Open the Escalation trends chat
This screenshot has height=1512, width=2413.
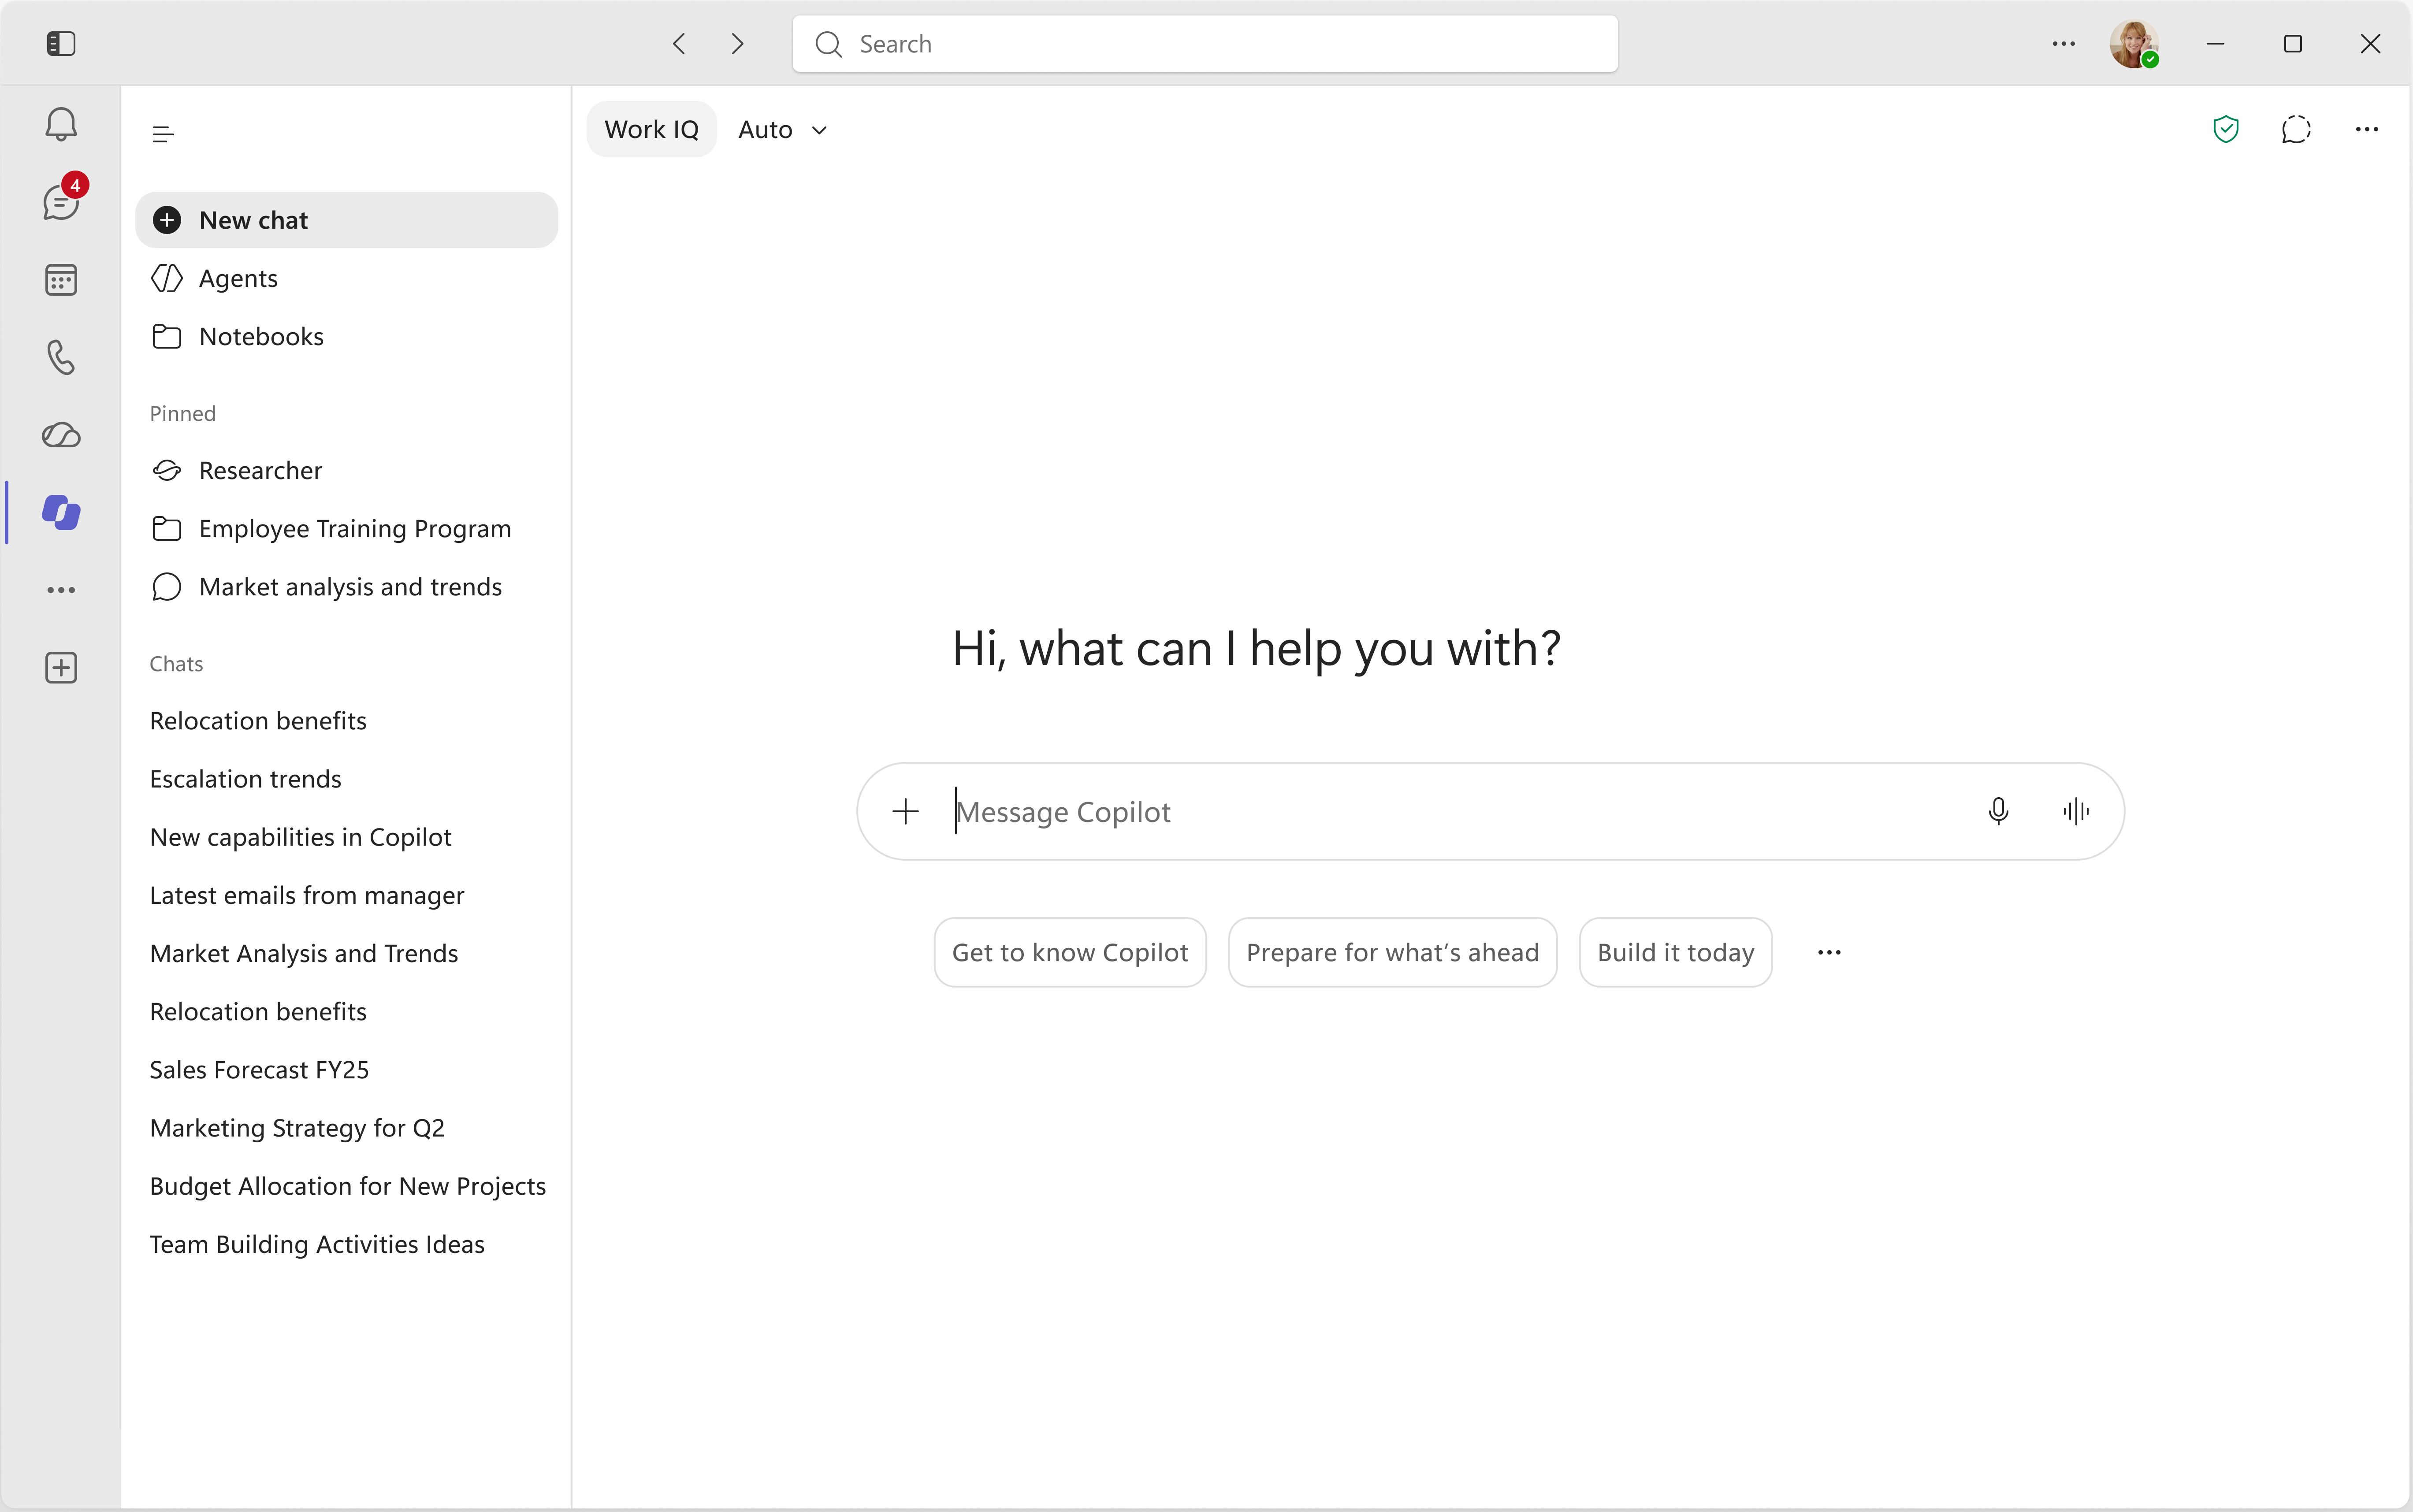coord(346,779)
